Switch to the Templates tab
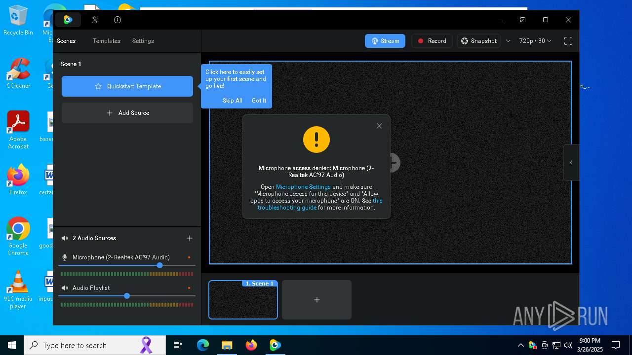The height and width of the screenshot is (355, 632). 107,41
